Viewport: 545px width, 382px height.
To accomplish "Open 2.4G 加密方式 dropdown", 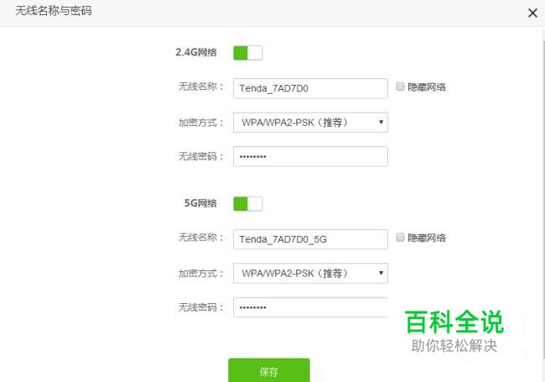I will coord(310,123).
